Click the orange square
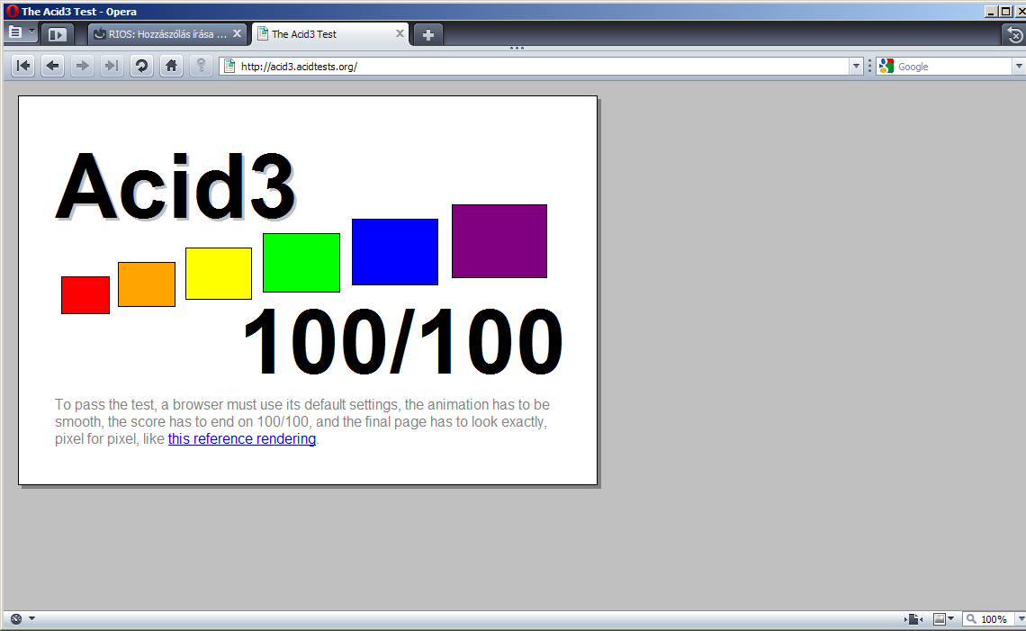 click(147, 284)
